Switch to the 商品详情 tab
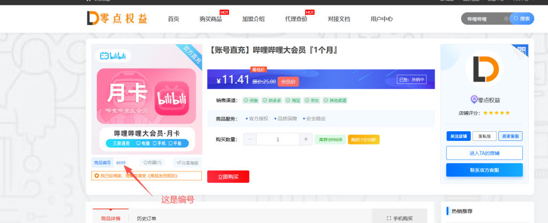The width and height of the screenshot is (548, 223). pos(110,219)
